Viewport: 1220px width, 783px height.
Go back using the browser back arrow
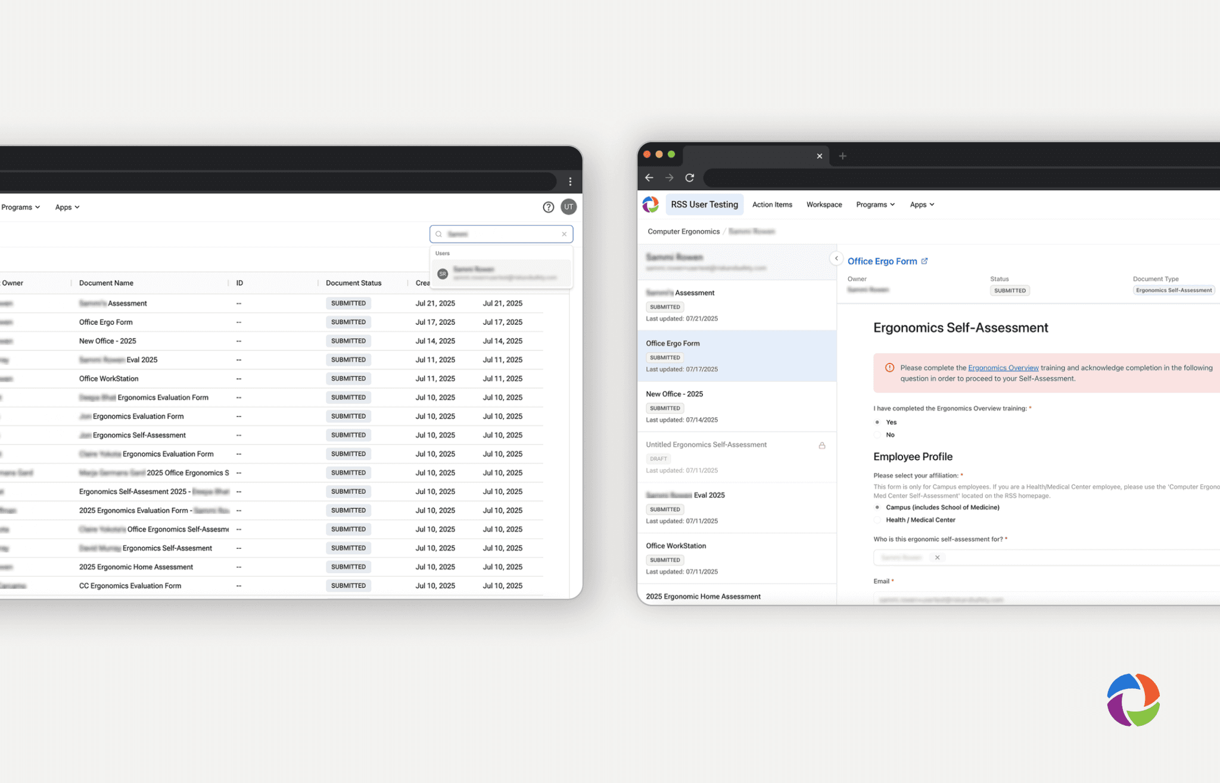point(649,178)
